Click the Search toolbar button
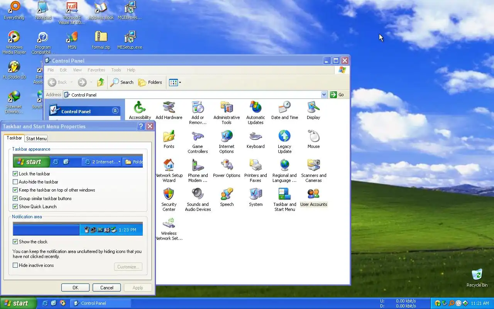This screenshot has width=494, height=309. point(122,82)
